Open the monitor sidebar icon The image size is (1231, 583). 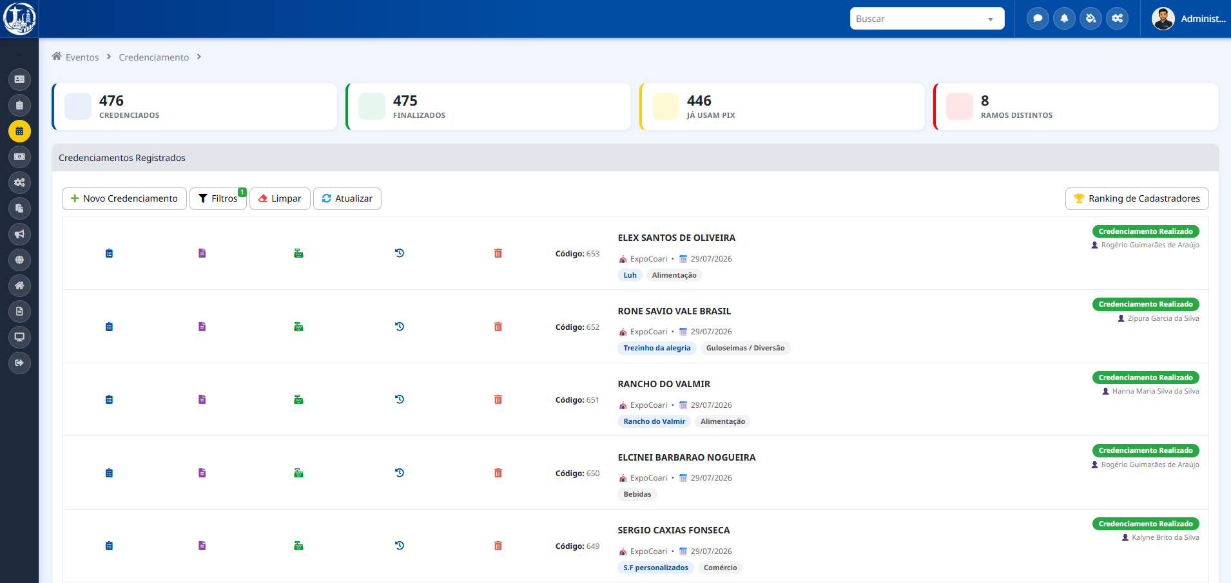pos(19,337)
